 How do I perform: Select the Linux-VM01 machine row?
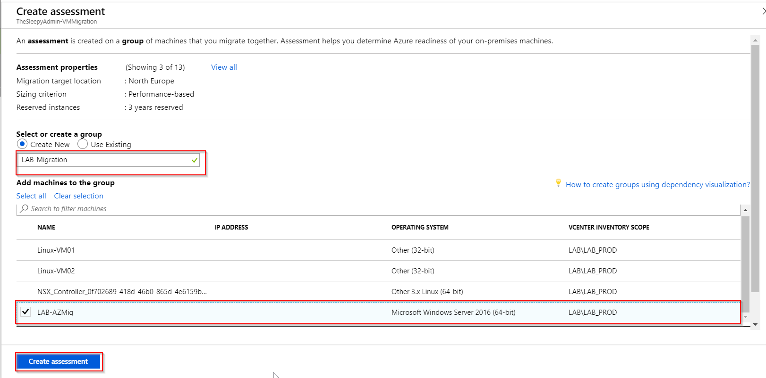(56, 250)
